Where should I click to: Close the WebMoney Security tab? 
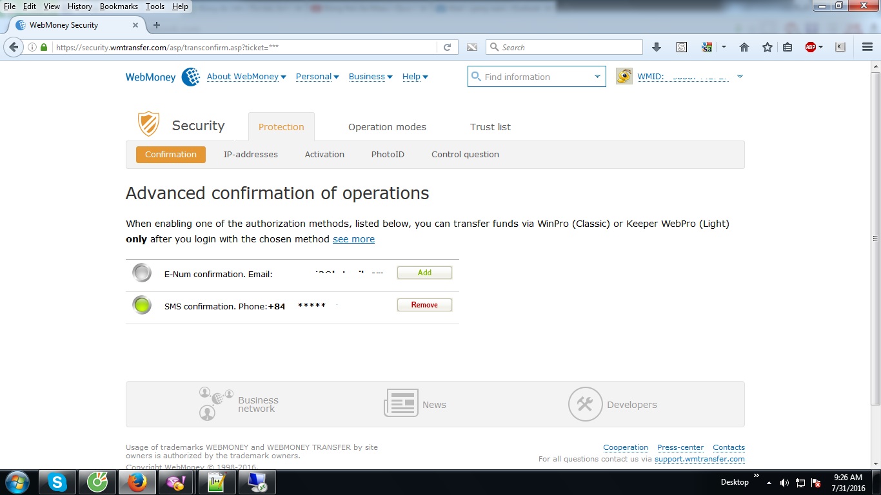pos(135,25)
